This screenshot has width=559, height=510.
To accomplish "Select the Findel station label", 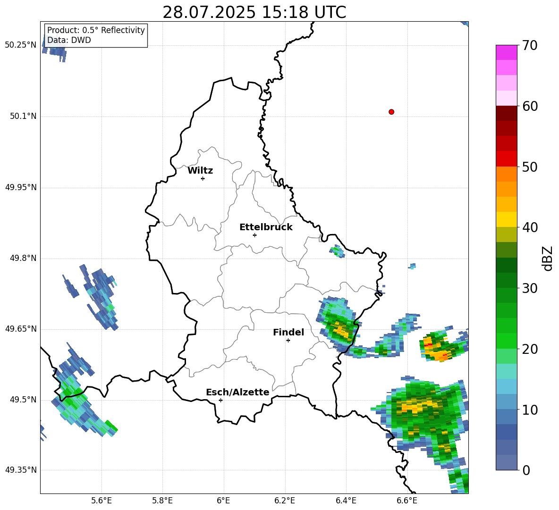I will [x=288, y=332].
